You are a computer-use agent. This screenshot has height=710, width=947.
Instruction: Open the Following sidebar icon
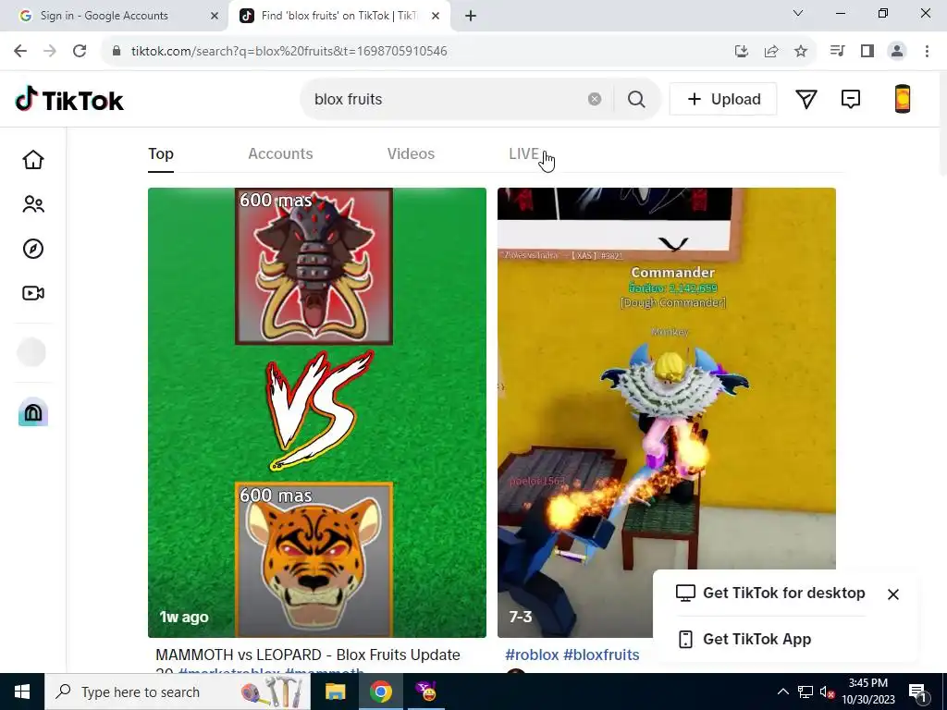(x=33, y=204)
